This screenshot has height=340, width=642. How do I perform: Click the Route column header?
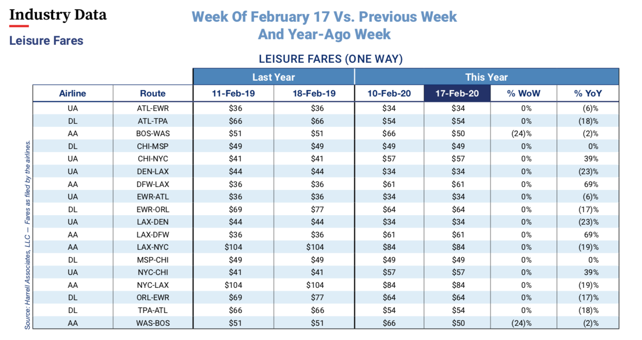153,94
